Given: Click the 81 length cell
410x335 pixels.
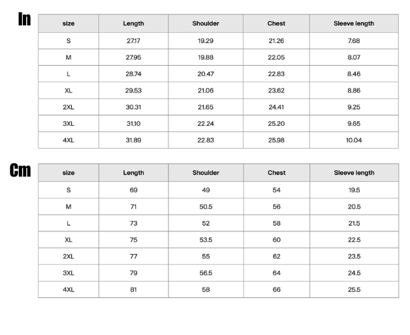Looking at the screenshot, I should (x=133, y=289).
